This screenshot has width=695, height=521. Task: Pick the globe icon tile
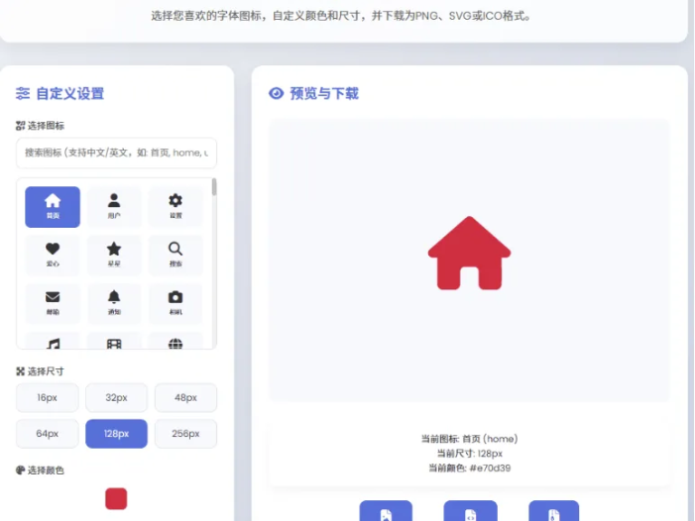click(x=175, y=341)
